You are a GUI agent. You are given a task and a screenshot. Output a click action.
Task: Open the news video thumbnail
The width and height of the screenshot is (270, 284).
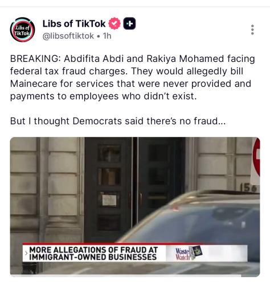pyautogui.click(x=135, y=207)
